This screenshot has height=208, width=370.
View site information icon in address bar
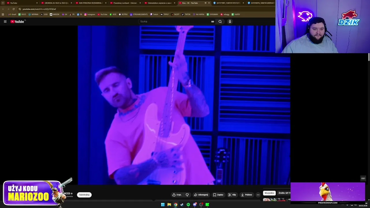[20, 9]
